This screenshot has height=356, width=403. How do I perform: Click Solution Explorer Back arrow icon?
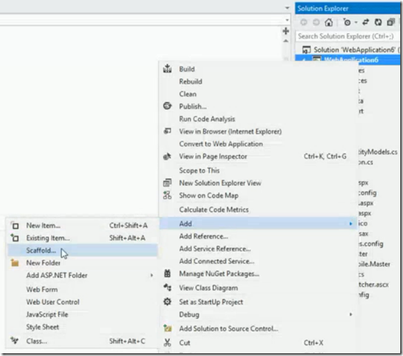click(x=304, y=22)
